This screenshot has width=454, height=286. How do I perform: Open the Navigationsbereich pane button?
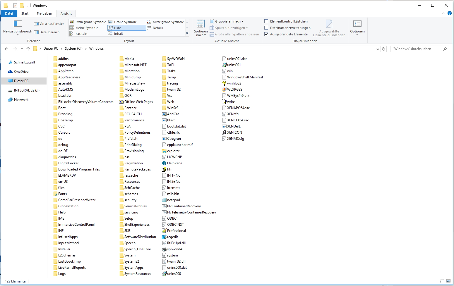pos(18,28)
